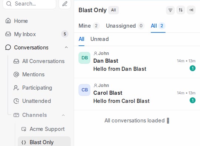Click the CB avatar thumbnail
This screenshot has width=200, height=146.
pos(84,90)
